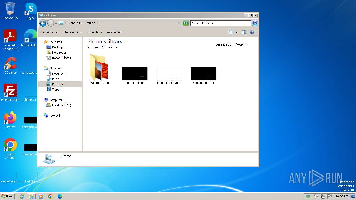Click the Forward navigation arrow in Explorer
Image resolution: width=356 pixels, height=200 pixels.
[x=51, y=23]
